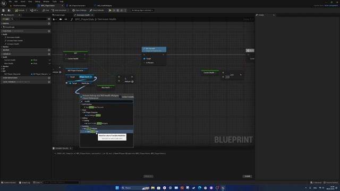Collapse the Health functions category
The image size is (340, 191).
click(x=2, y=34)
